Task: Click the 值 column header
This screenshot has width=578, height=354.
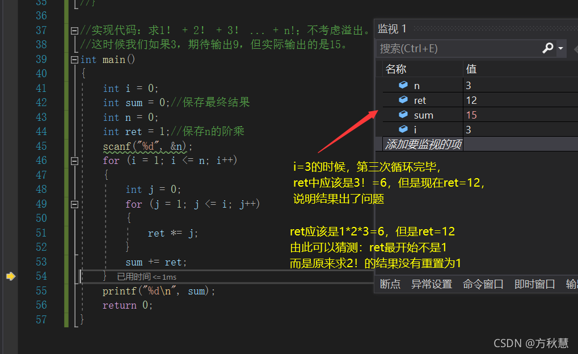Action: pos(471,69)
